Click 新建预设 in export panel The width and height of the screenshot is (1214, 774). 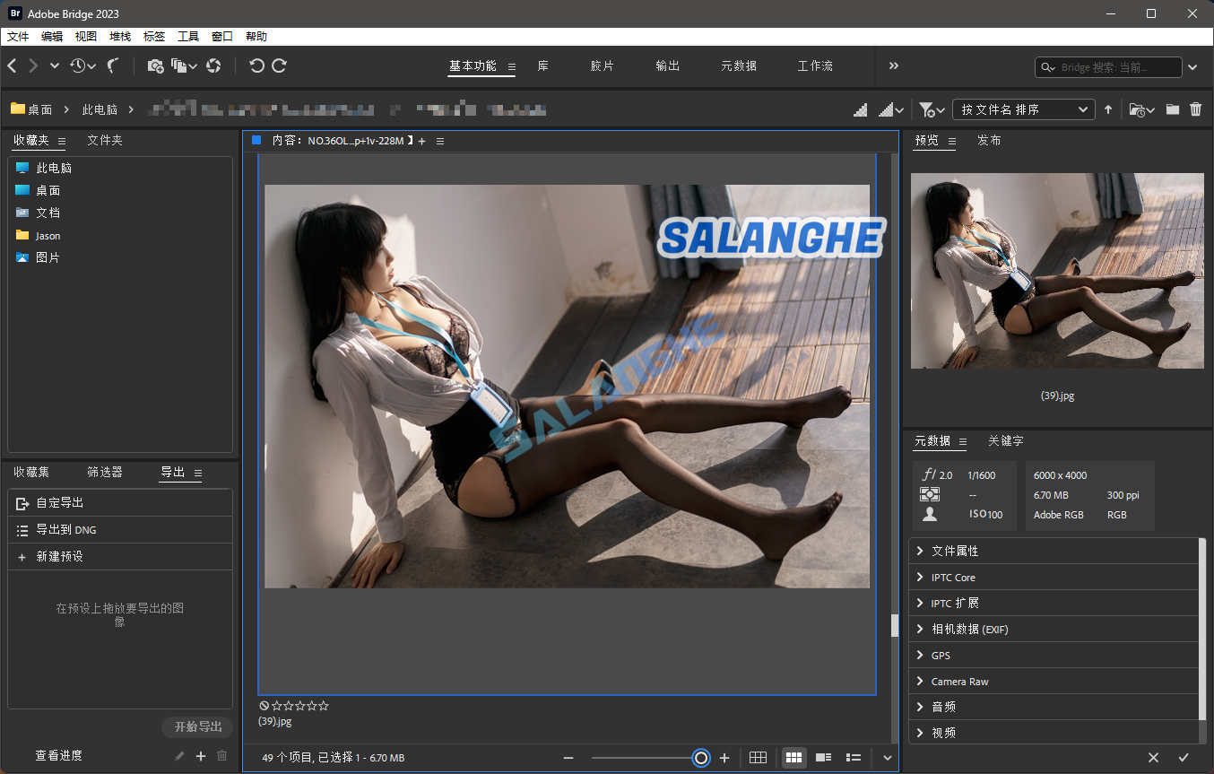pos(59,557)
